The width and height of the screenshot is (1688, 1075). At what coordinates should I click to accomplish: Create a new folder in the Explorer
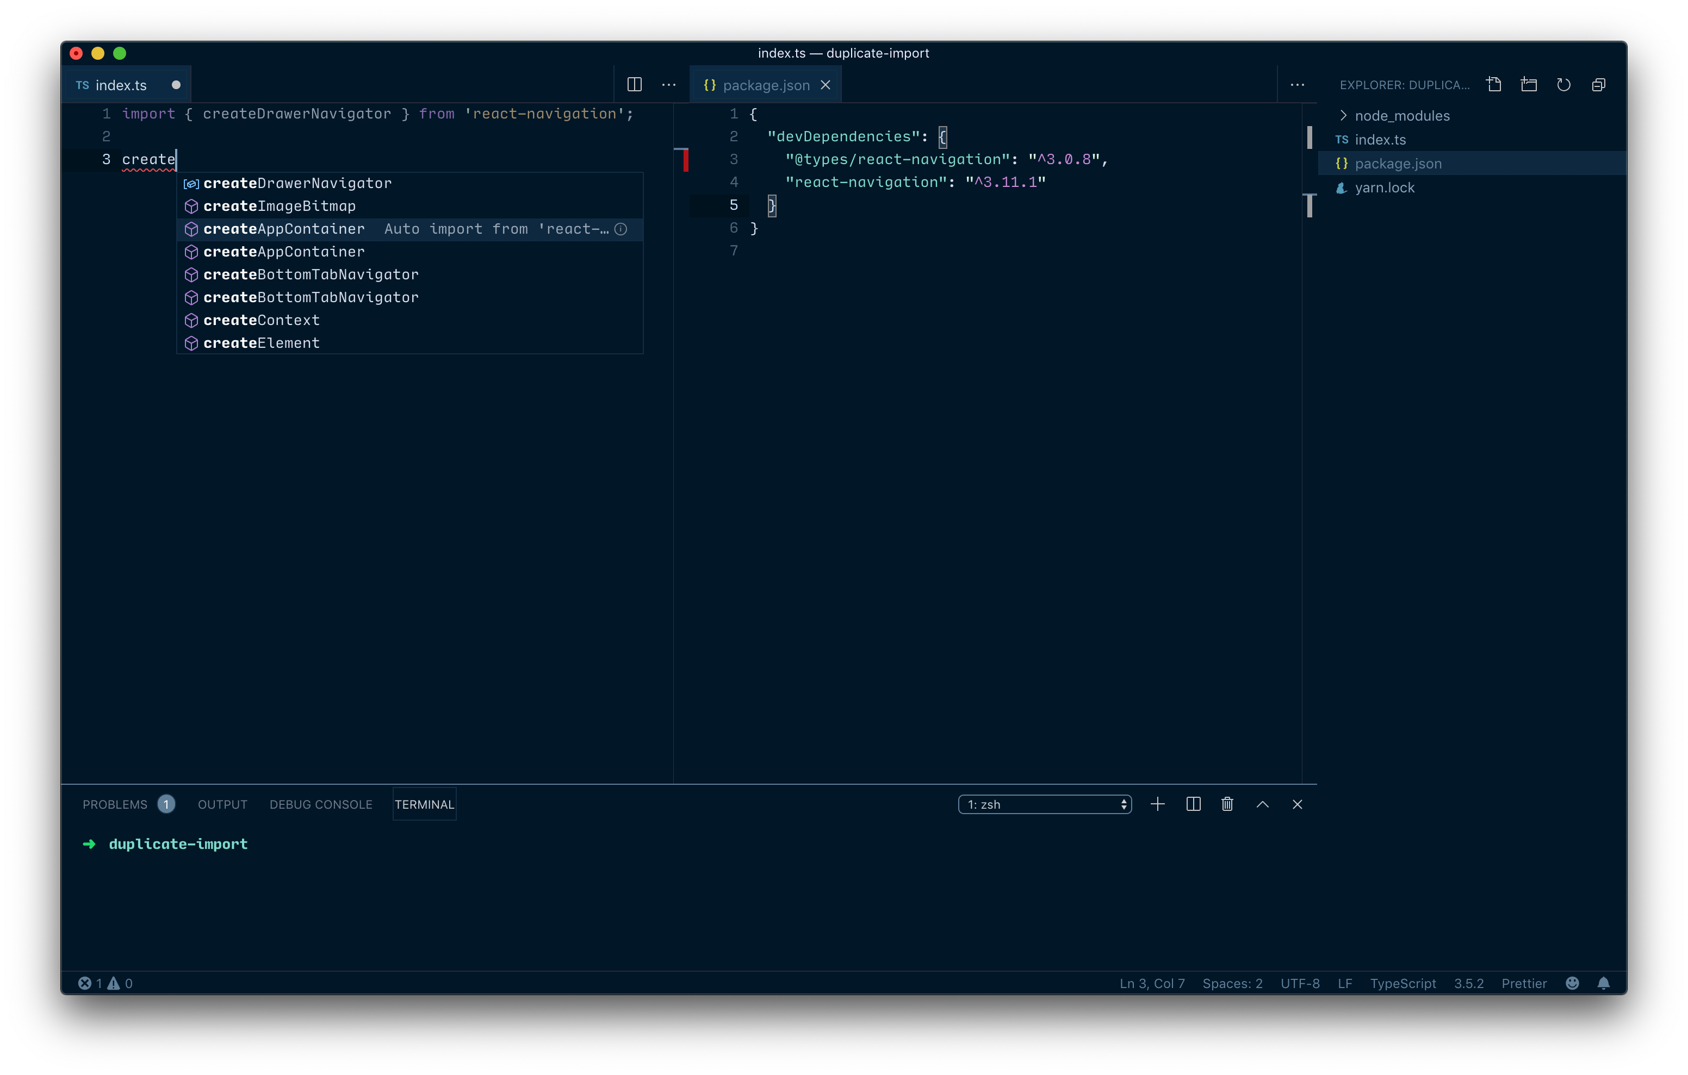point(1529,84)
